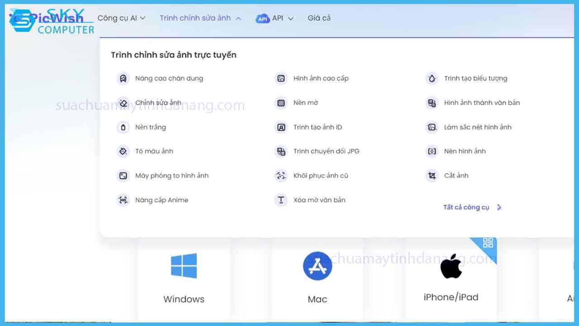
Task: Click the Hình ảnh thành văn bản icon
Action: (x=432, y=103)
